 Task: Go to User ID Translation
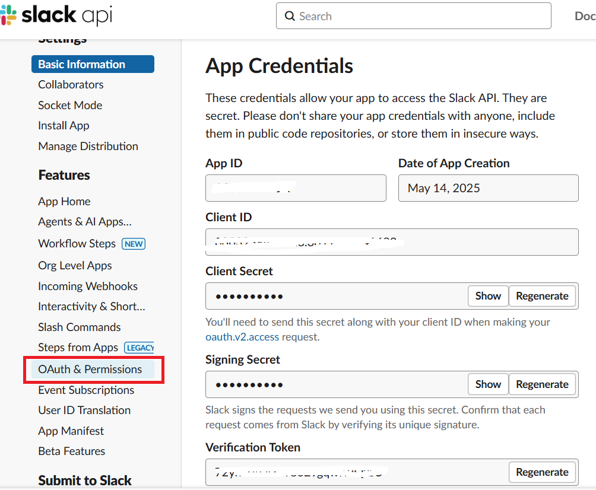tap(84, 411)
